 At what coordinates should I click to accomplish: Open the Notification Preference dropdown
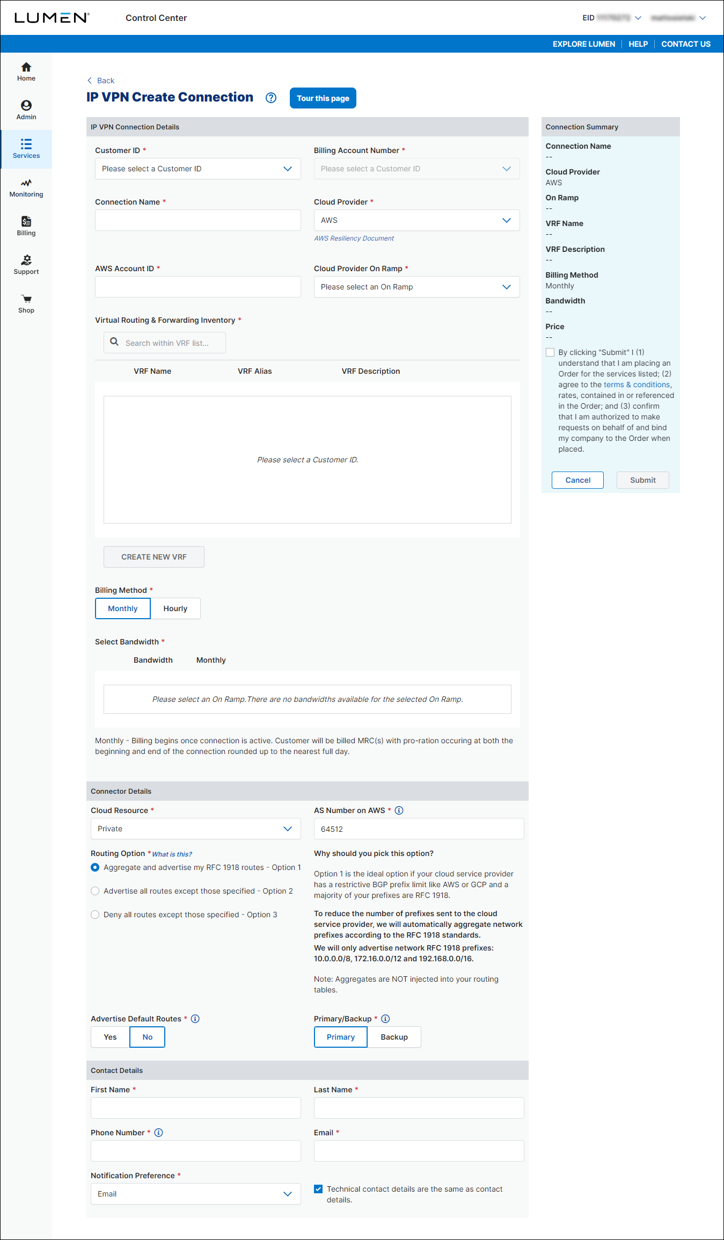pyautogui.click(x=196, y=1194)
